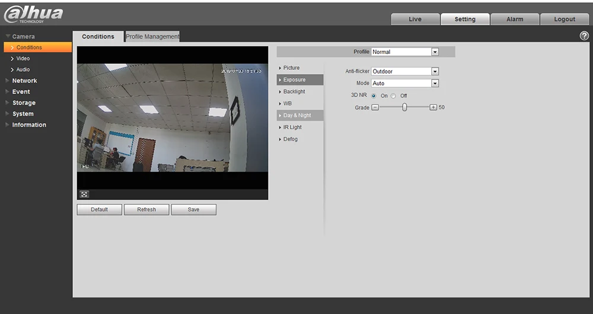593x314 pixels.
Task: Open Video settings in the sidebar
Action: click(23, 59)
